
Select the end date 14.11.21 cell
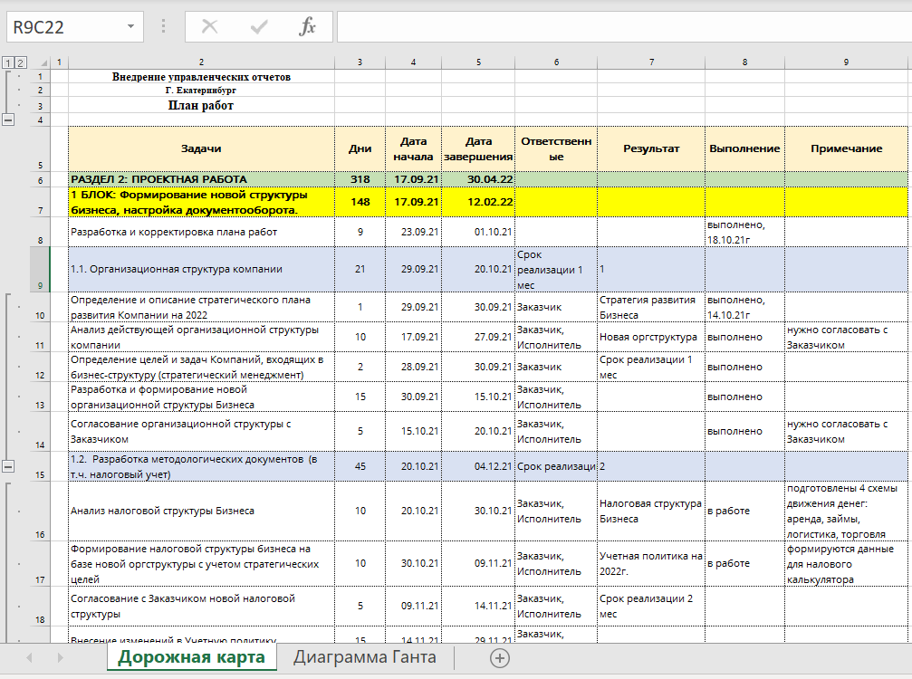click(479, 606)
